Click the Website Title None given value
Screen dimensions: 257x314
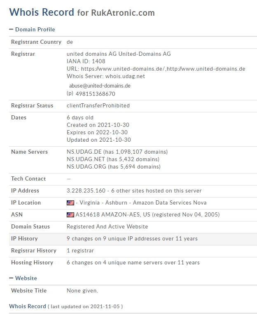pyautogui.click(x=82, y=290)
